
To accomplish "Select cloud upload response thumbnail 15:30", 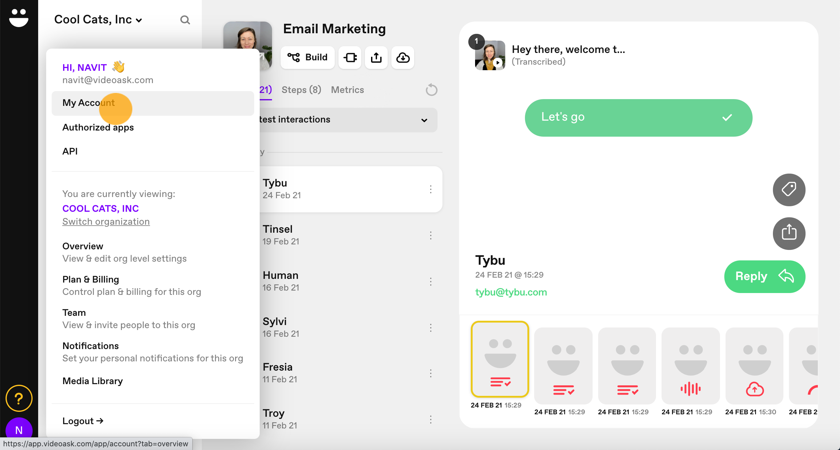I will (x=754, y=366).
